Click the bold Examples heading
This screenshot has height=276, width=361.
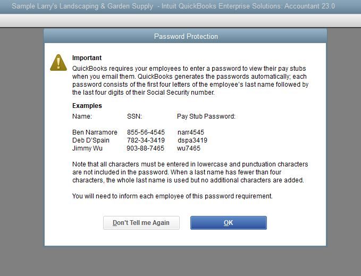point(87,106)
